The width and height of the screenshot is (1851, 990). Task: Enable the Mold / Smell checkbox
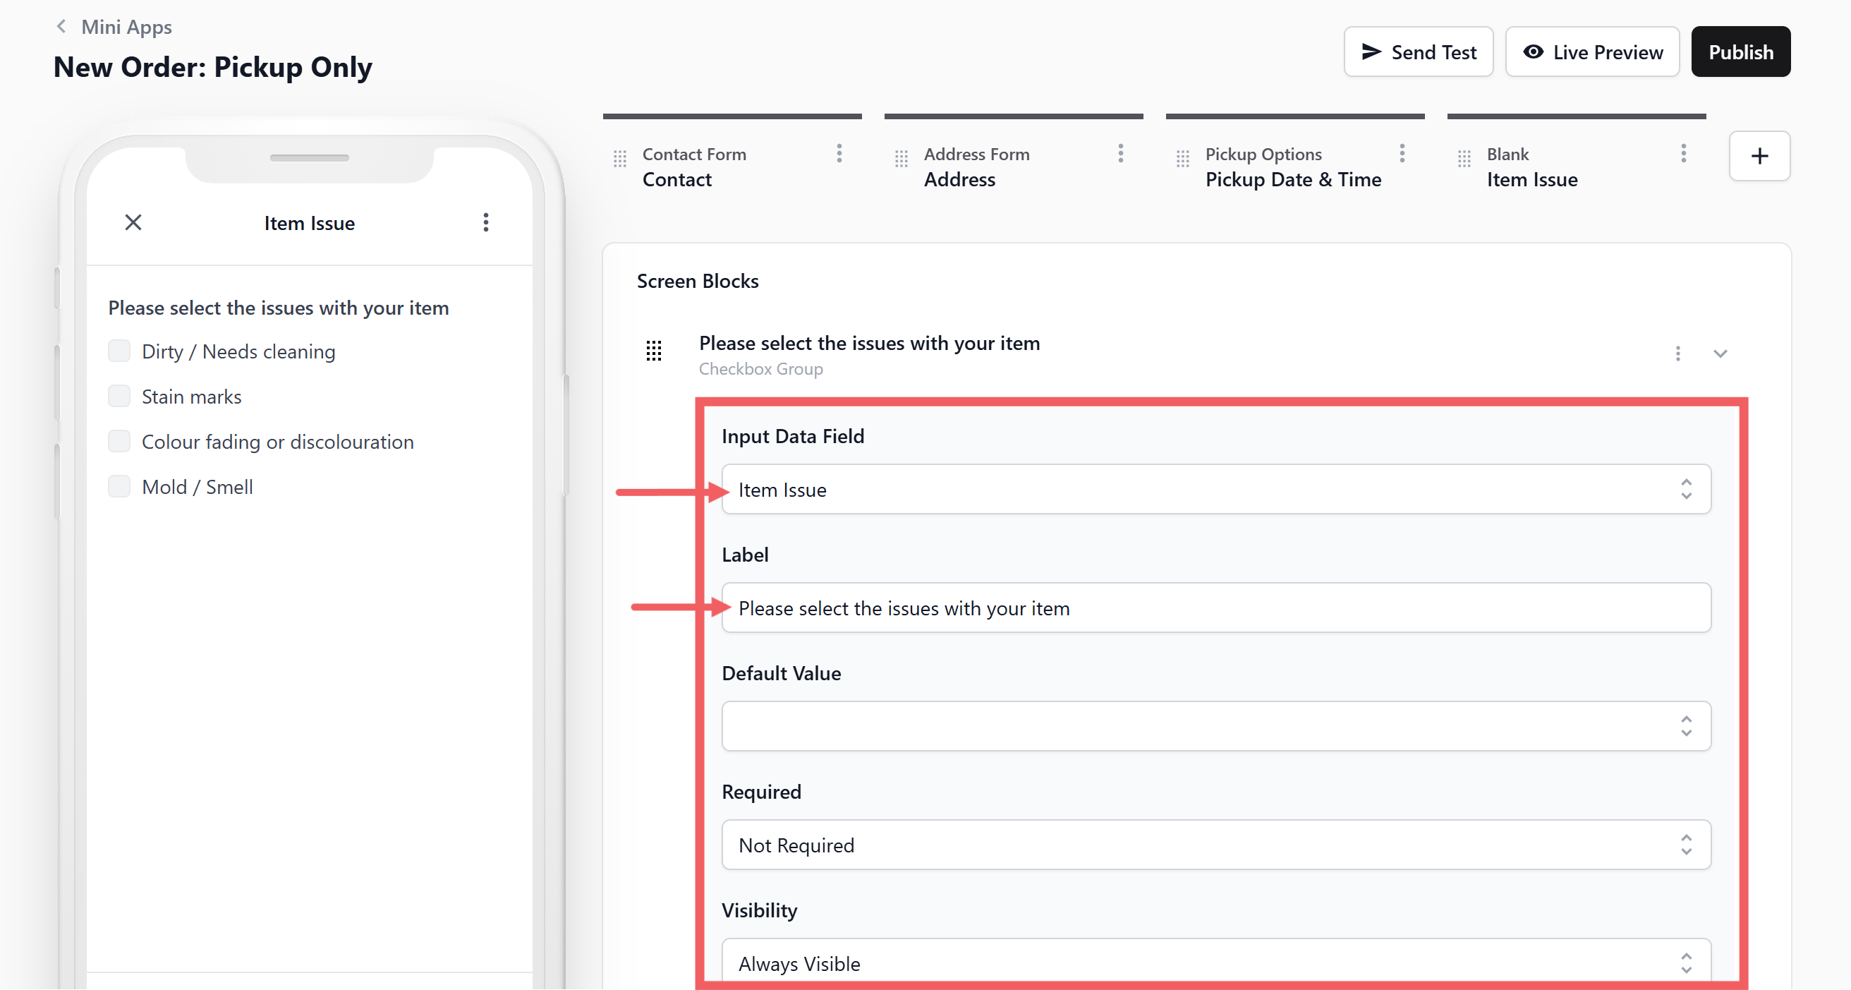pos(119,487)
